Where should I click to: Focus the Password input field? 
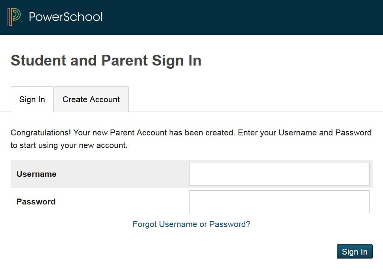coord(279,202)
